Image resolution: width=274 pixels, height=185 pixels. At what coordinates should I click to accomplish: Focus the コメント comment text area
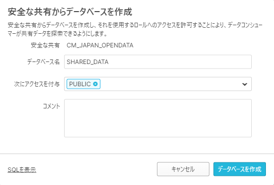click(x=158, y=118)
